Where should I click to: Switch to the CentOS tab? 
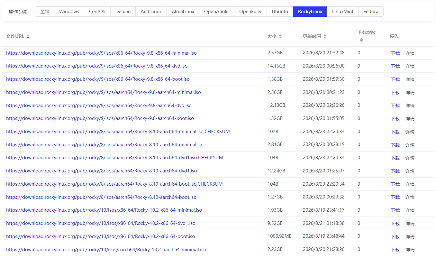coord(97,12)
